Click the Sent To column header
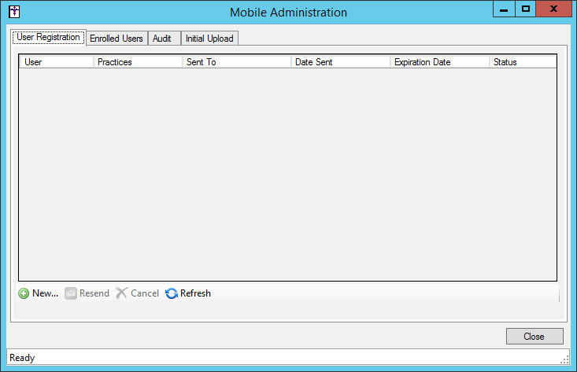The width and height of the screenshot is (577, 372). click(x=236, y=62)
